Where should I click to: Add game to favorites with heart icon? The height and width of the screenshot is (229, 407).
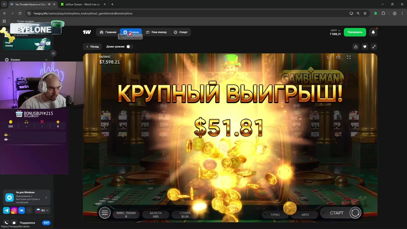coord(365,47)
